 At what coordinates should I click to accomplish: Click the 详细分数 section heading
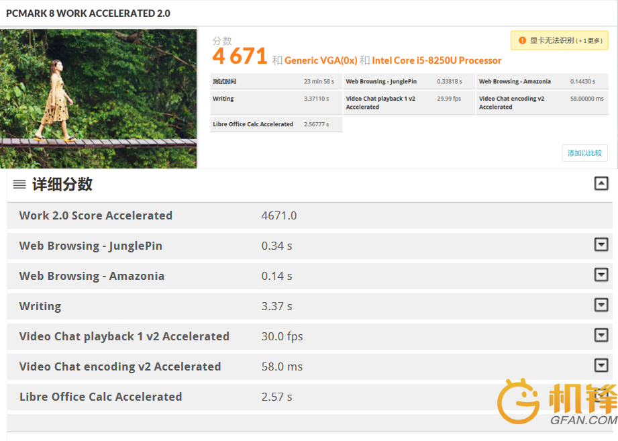62,185
